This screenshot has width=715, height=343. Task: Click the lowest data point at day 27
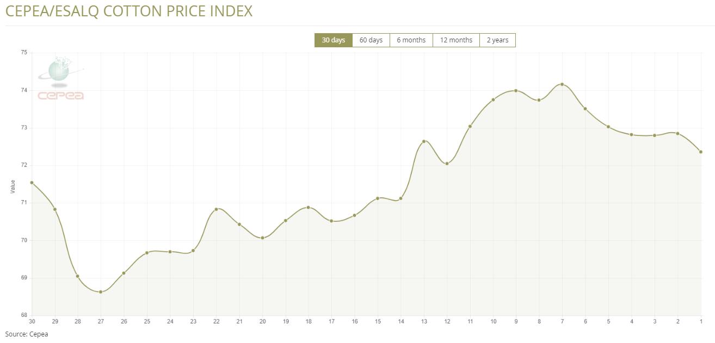coord(101,292)
